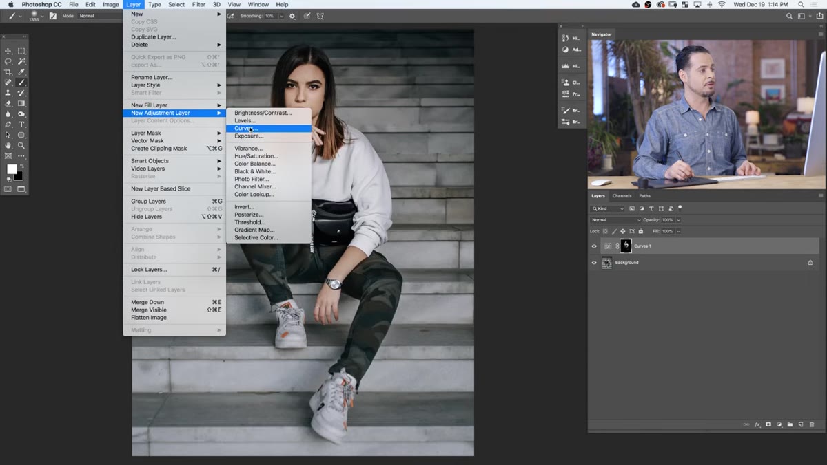Viewport: 827px width, 465px height.
Task: Select the Horizontal Type tool
Action: 21,125
